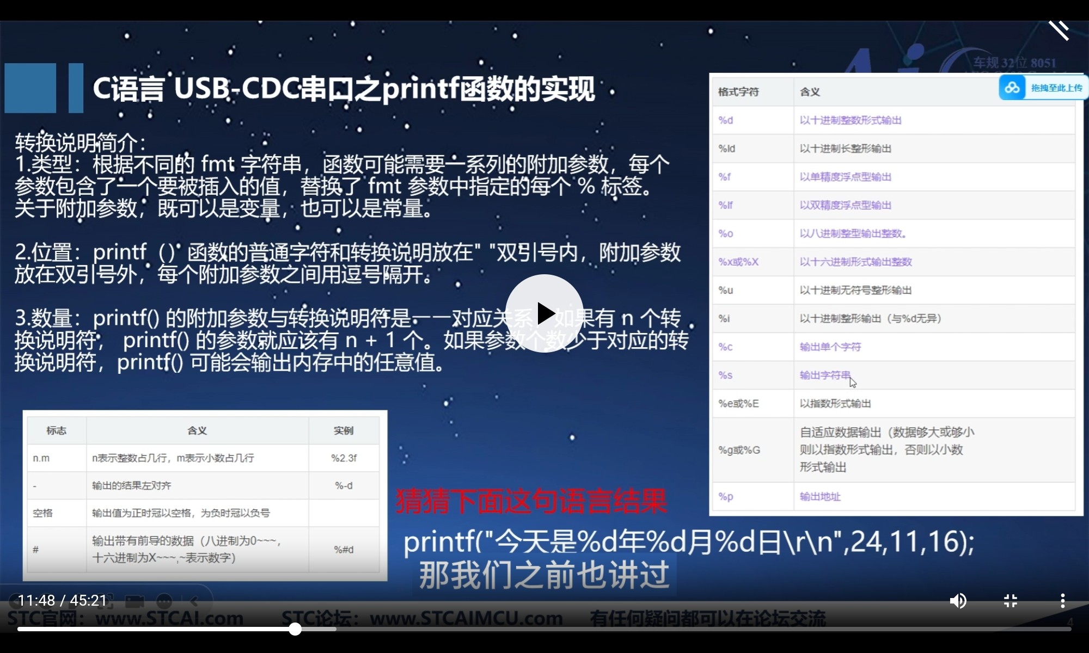Viewport: 1089px width, 653px height.
Task: Open the vertical three-dot options menu
Action: [1062, 601]
